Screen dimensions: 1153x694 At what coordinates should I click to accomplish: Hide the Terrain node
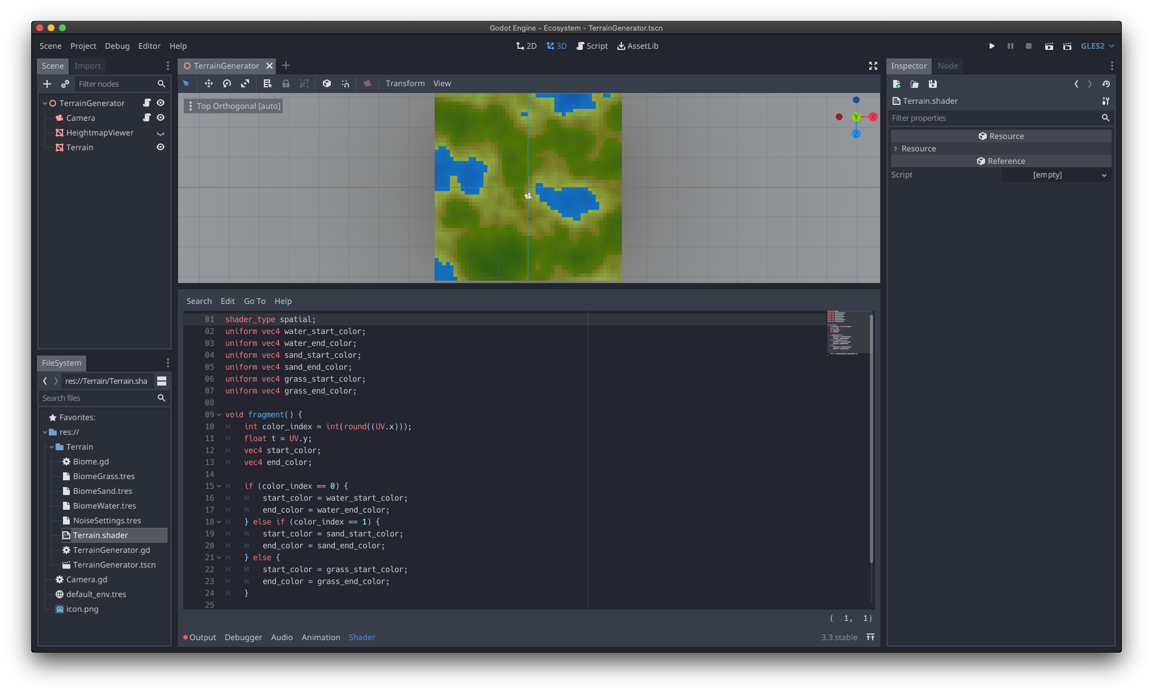pos(161,147)
